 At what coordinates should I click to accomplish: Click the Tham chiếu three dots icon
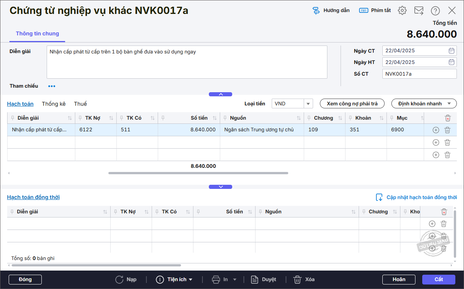(52, 86)
